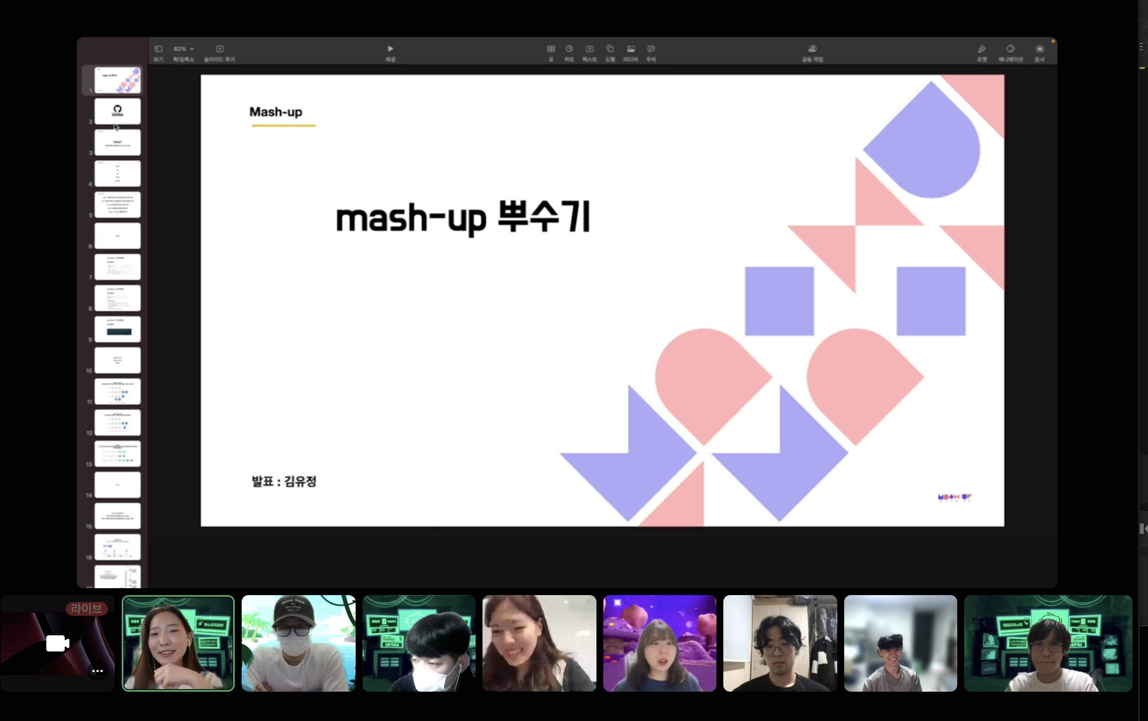This screenshot has height=721, width=1148.
Task: Select video tile of person wearing cap and mask
Action: tap(299, 643)
